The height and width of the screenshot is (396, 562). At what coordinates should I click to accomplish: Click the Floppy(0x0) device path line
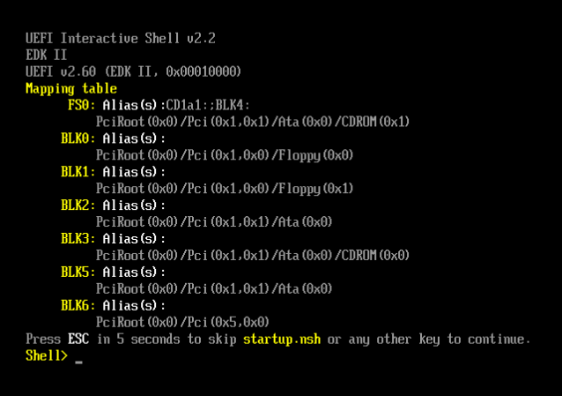tap(225, 155)
